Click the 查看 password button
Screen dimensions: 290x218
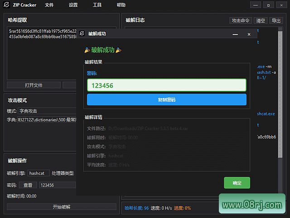coord(28,185)
